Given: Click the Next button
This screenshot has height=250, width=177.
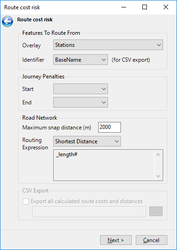Looking at the screenshot, I should click(116, 240).
